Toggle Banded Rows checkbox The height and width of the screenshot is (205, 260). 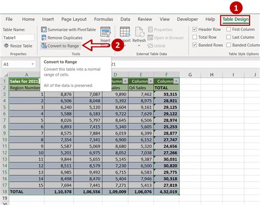click(195, 45)
